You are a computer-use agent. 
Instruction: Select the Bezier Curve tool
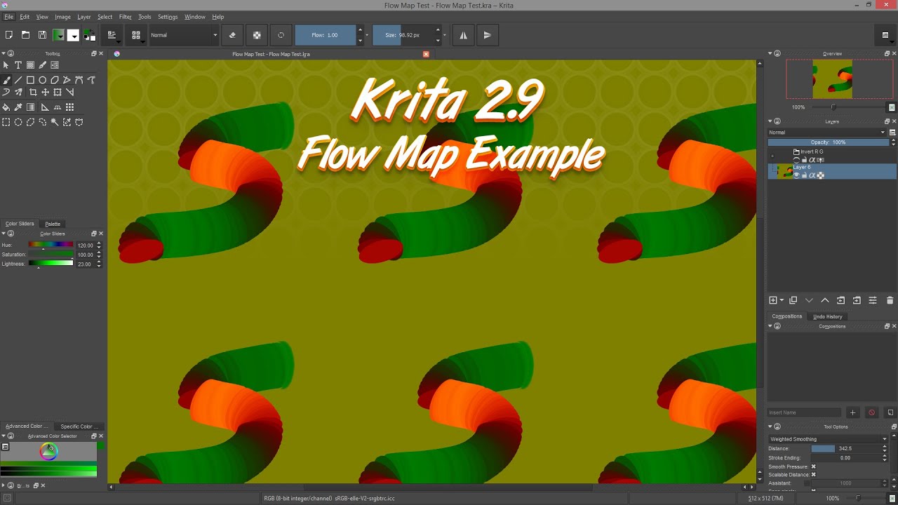click(79, 80)
